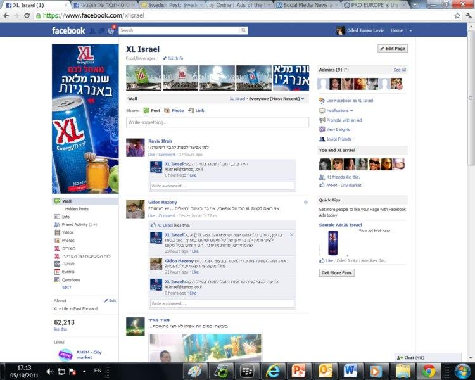Open Questions section in sidebar
This screenshot has width=475, height=380.
point(67,280)
